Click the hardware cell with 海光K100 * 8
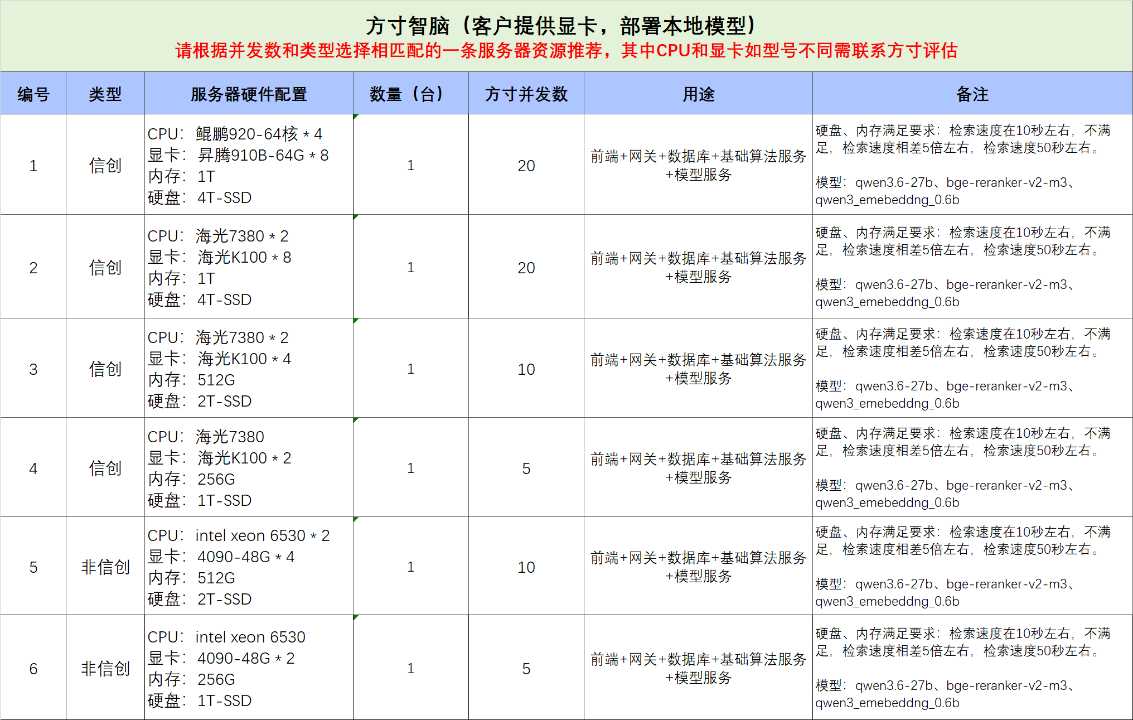This screenshot has height=720, width=1133. [249, 267]
